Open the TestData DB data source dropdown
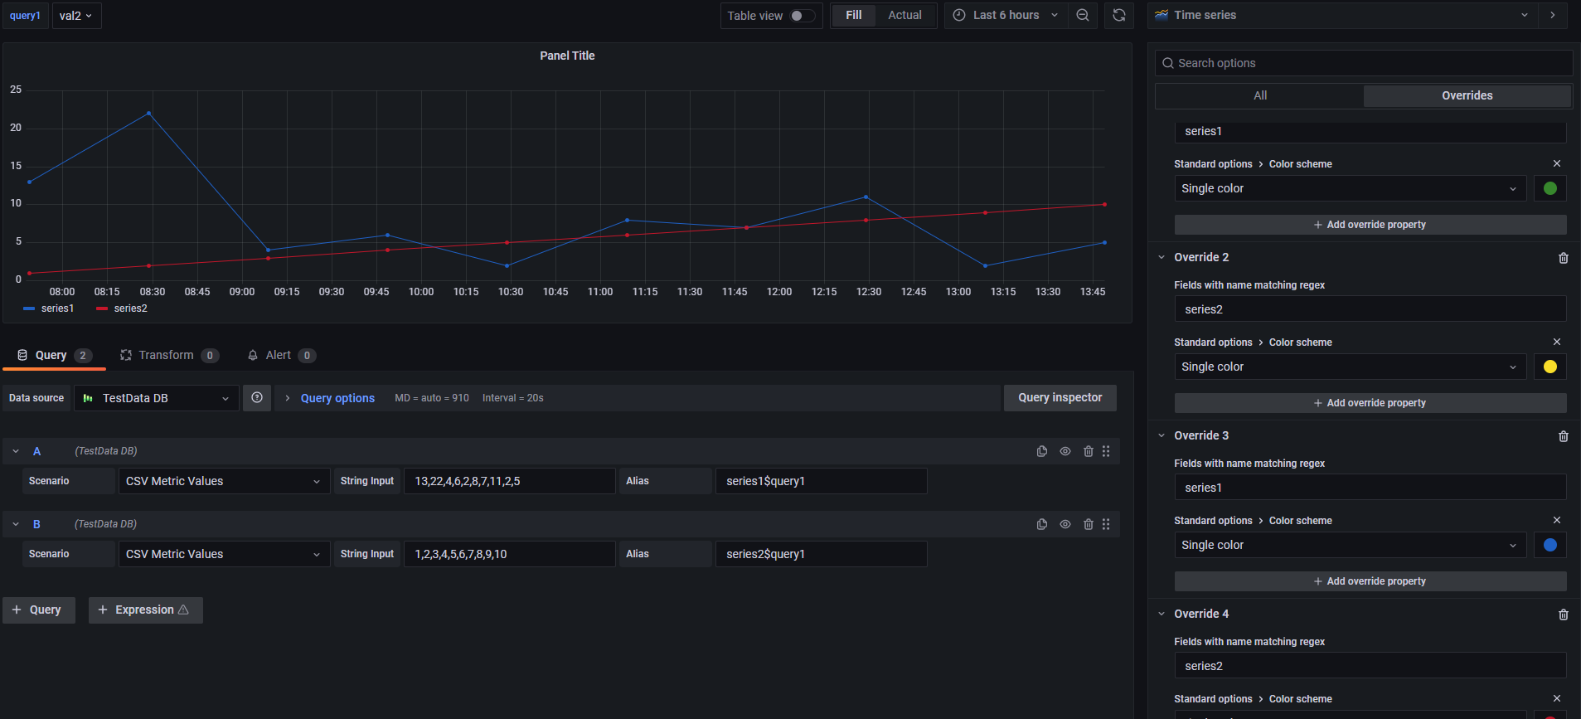 [x=157, y=398]
